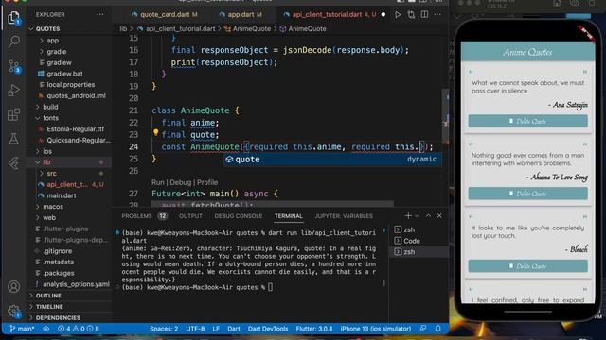Add a new terminal with plus icon
The height and width of the screenshot is (340, 606).
[x=408, y=216]
